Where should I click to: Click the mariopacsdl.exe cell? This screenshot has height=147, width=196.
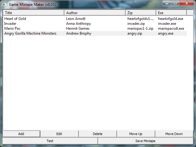pyautogui.click(x=171, y=28)
